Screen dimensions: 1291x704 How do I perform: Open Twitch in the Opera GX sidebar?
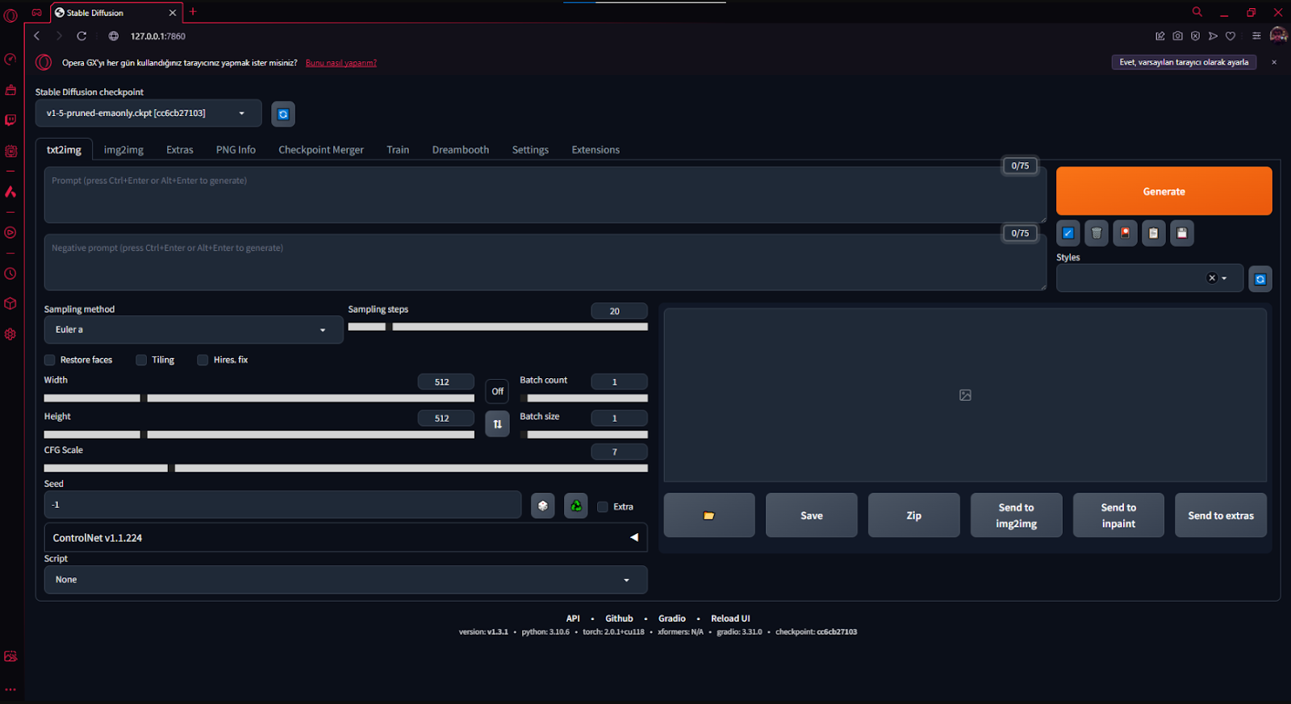10,120
